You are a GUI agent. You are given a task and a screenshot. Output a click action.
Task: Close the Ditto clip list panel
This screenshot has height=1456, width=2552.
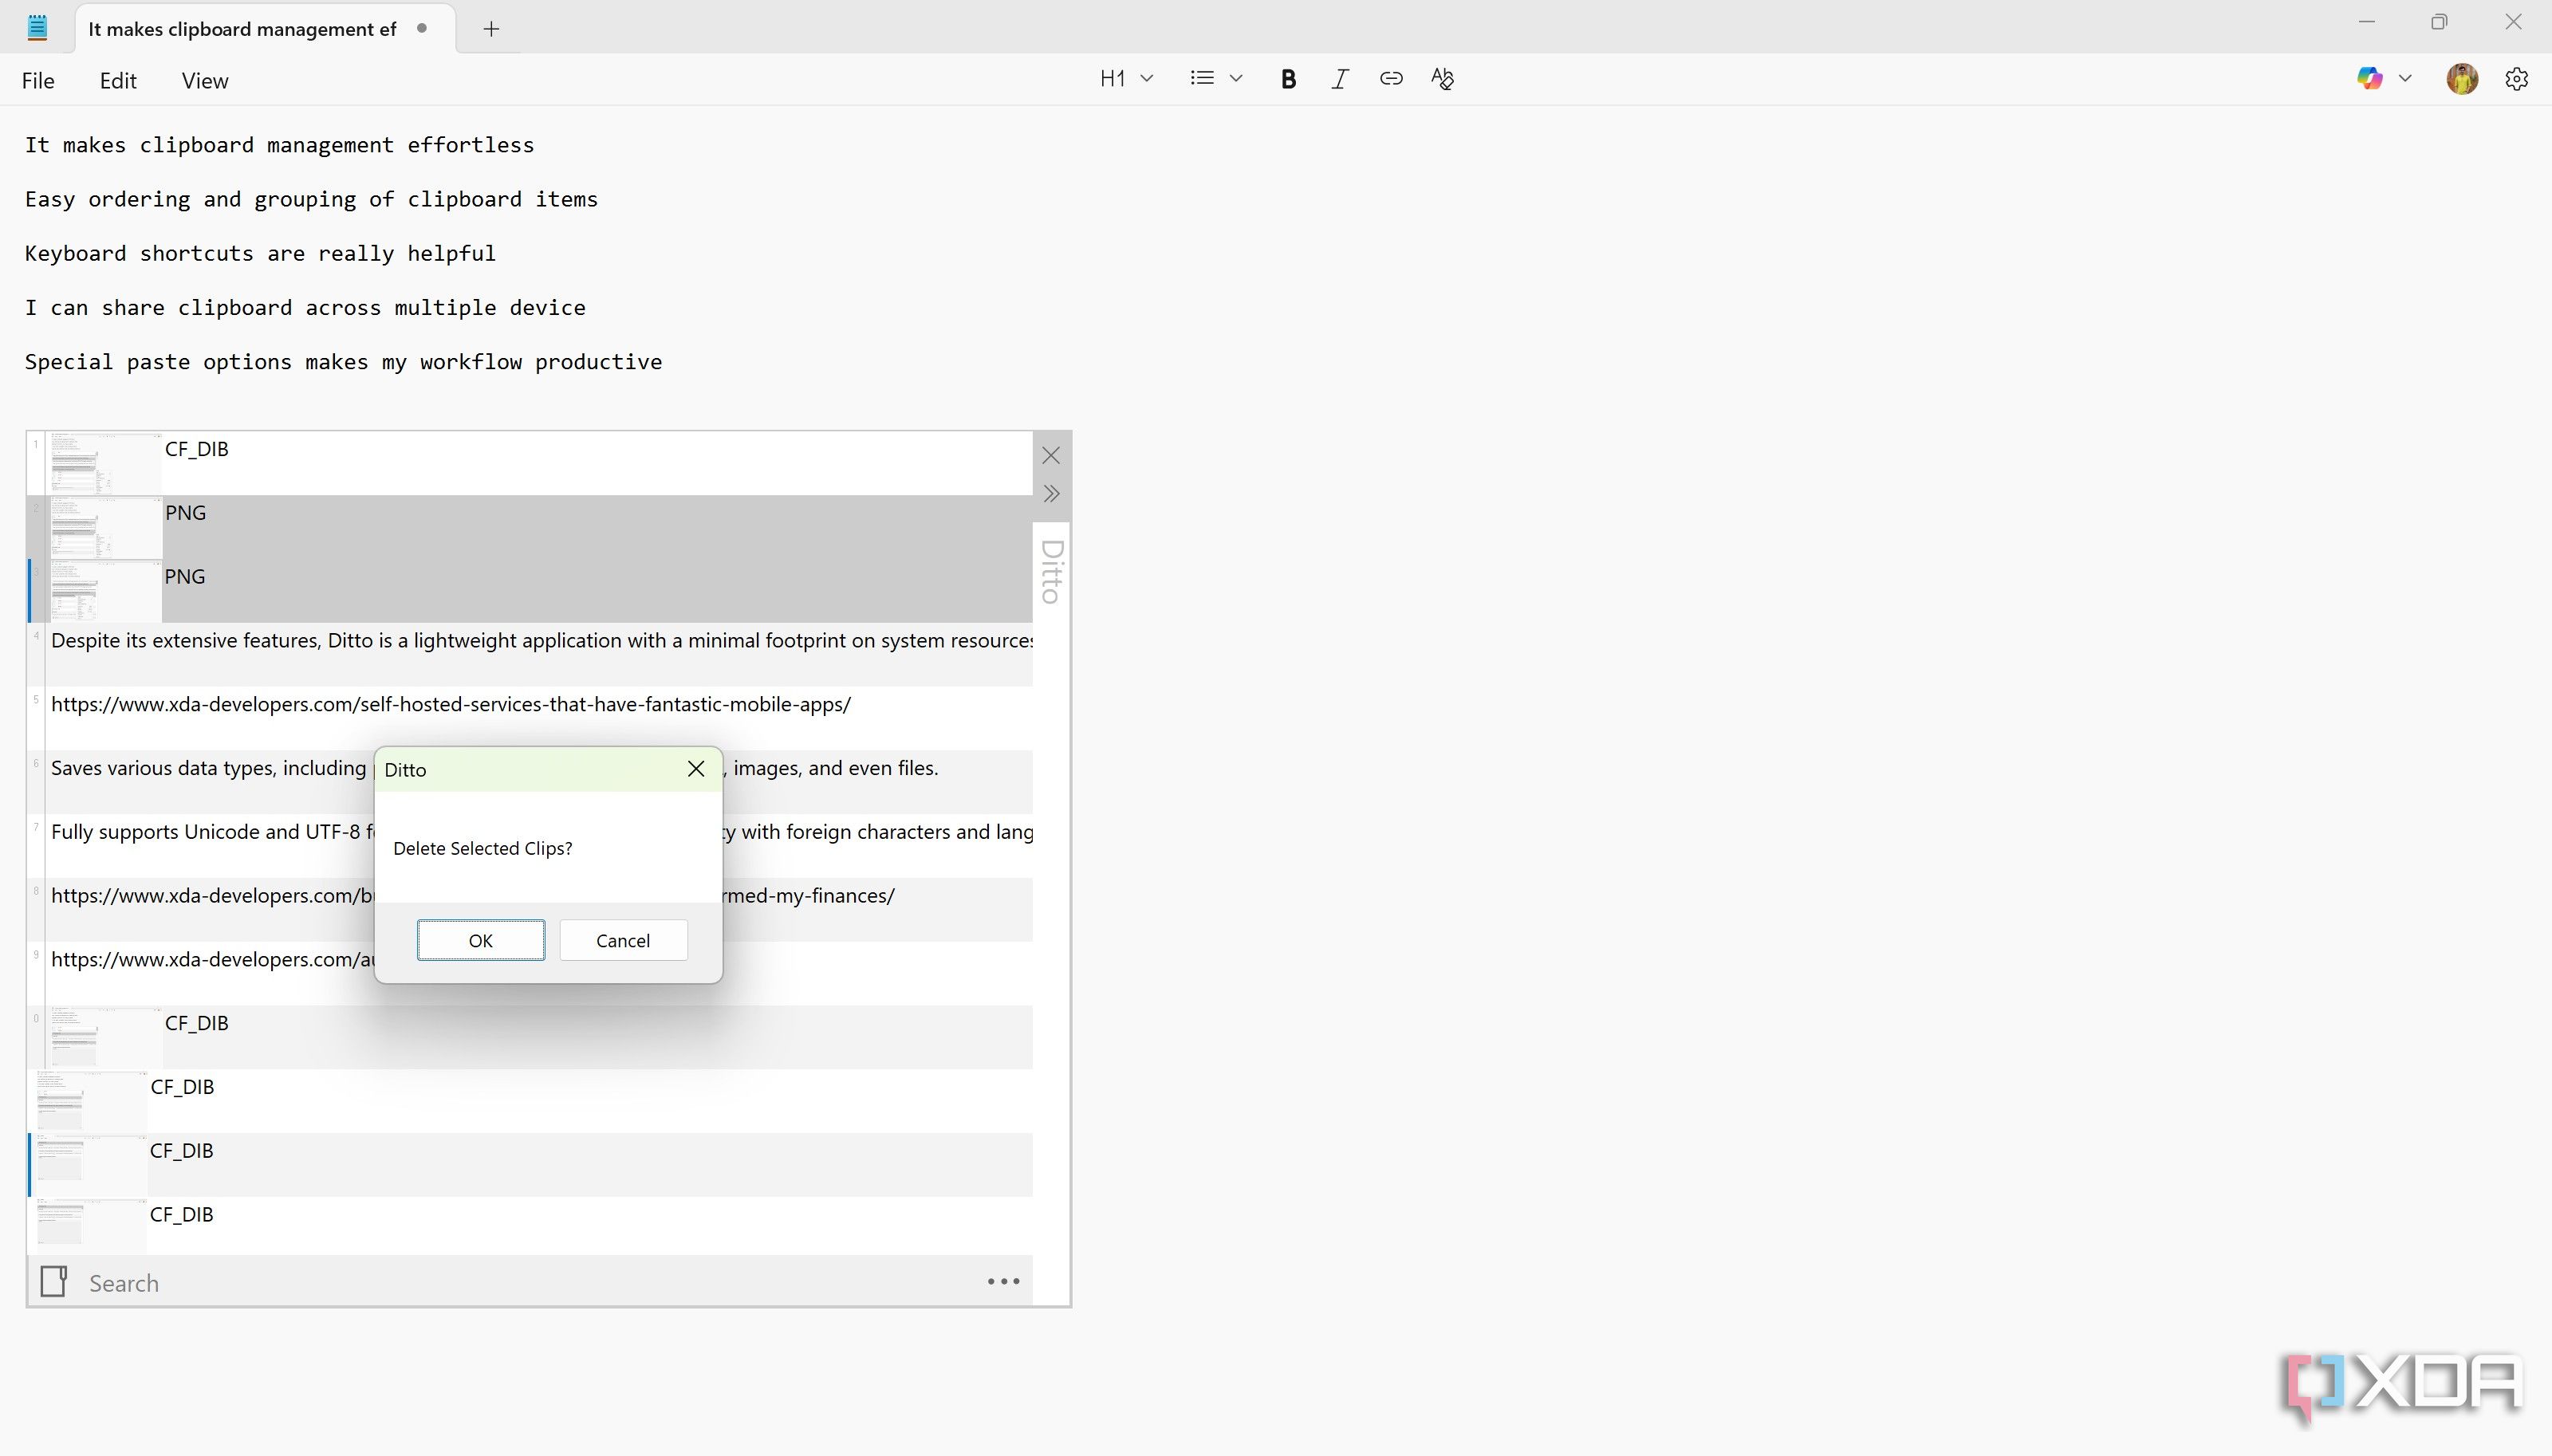pos(1051,456)
